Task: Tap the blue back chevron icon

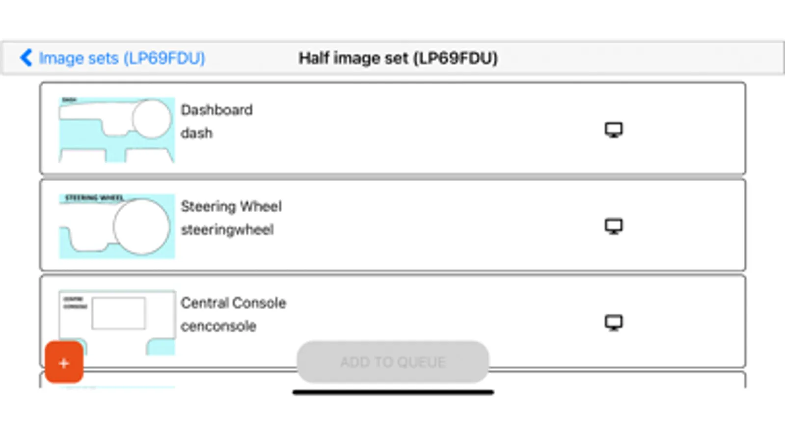Action: pyautogui.click(x=26, y=57)
